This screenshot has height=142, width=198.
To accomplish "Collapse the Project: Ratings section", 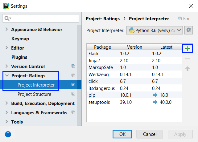I will [x=7, y=76].
